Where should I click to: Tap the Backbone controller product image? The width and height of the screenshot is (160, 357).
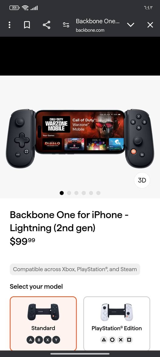[80, 138]
